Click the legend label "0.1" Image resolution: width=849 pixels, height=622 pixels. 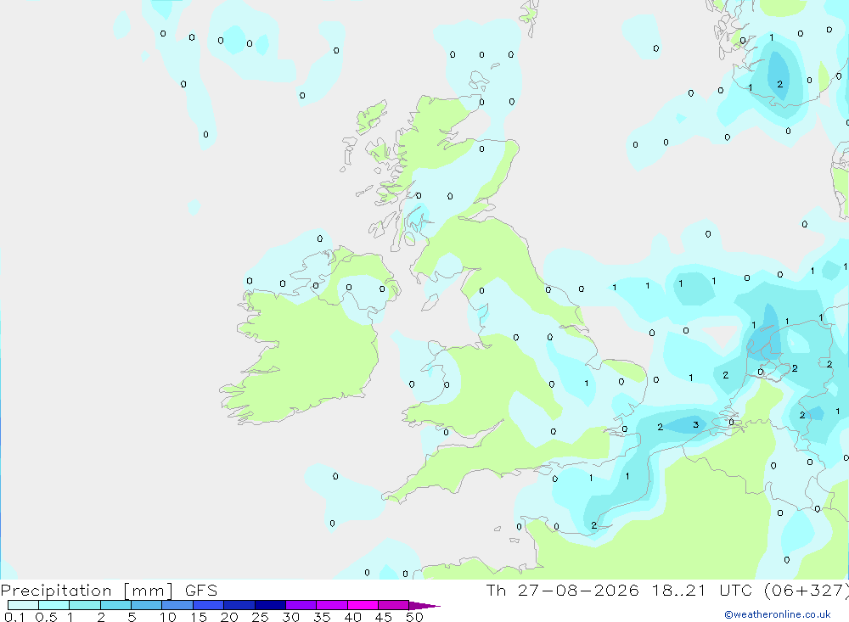pyautogui.click(x=14, y=617)
